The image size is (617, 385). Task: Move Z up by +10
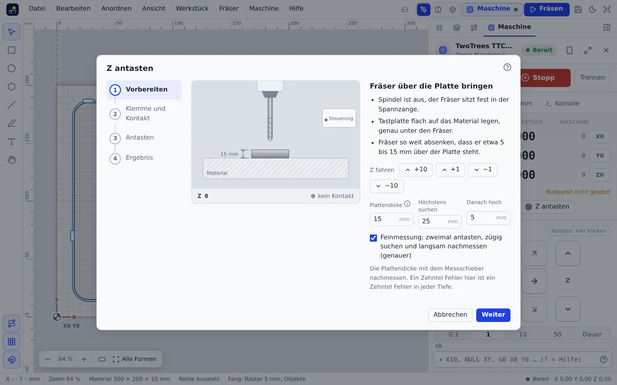pyautogui.click(x=416, y=170)
